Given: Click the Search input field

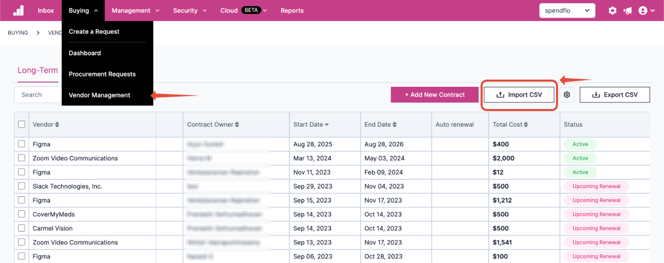Looking at the screenshot, I should [38, 95].
